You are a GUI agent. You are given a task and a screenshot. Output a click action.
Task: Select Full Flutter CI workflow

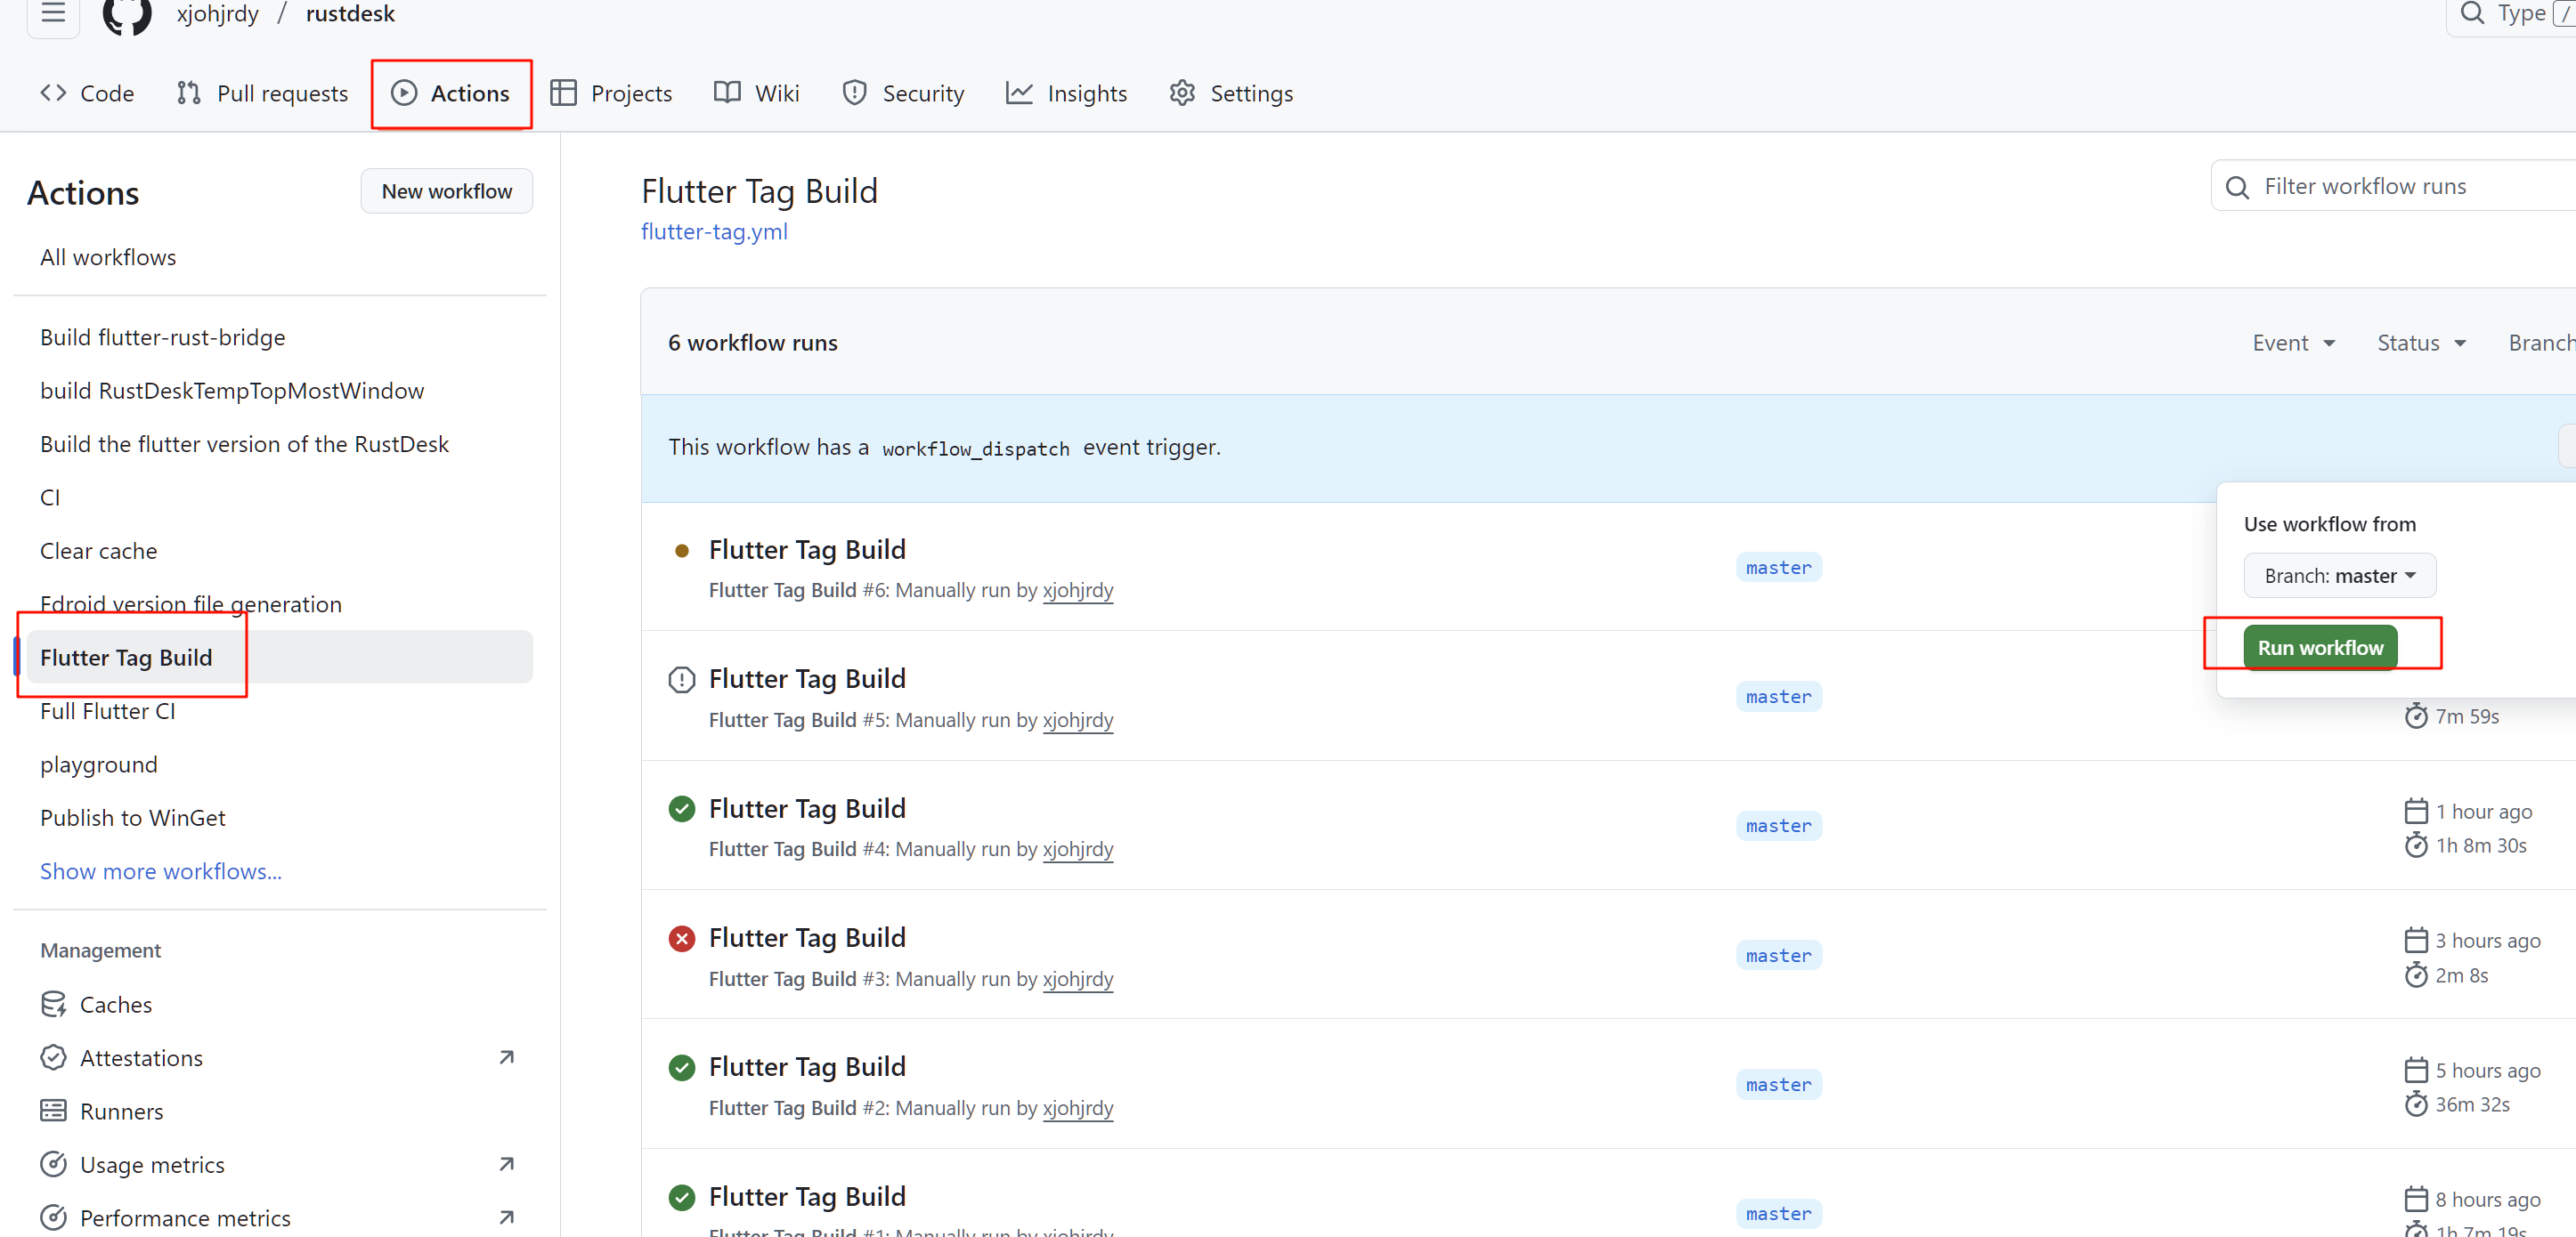click(108, 710)
